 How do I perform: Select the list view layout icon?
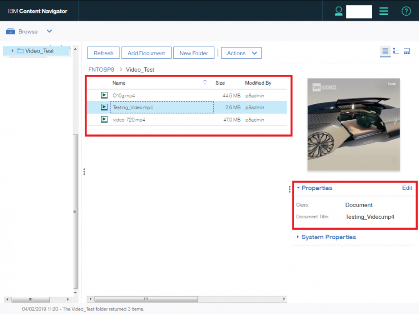(x=385, y=51)
